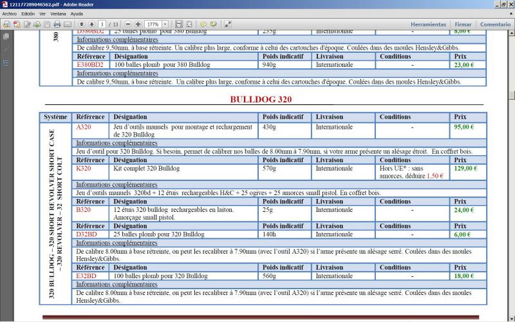Zoom in with plus button
This screenshot has height=322, width=515.
point(138,24)
